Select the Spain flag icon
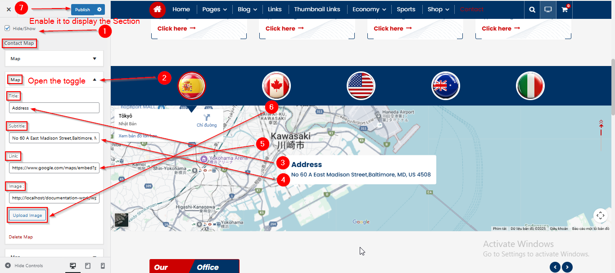The image size is (615, 273). [x=192, y=86]
